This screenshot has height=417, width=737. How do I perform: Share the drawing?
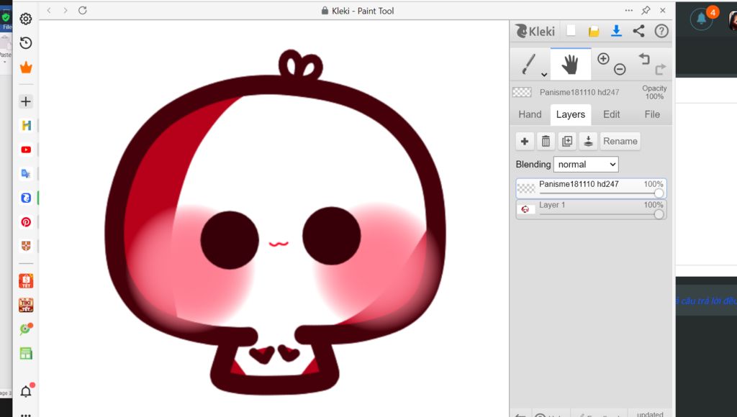639,31
